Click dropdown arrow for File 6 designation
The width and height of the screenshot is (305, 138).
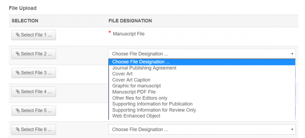click(x=292, y=130)
